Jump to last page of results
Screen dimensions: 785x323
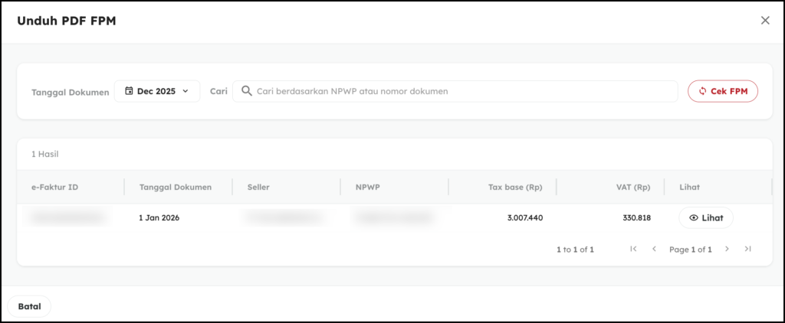pos(747,249)
